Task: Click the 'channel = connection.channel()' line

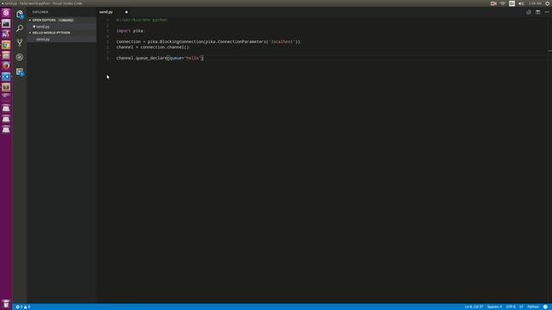Action: (153, 47)
